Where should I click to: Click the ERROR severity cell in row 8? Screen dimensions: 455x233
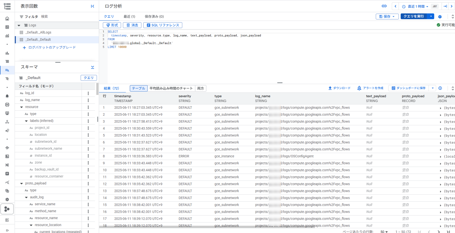(184, 156)
